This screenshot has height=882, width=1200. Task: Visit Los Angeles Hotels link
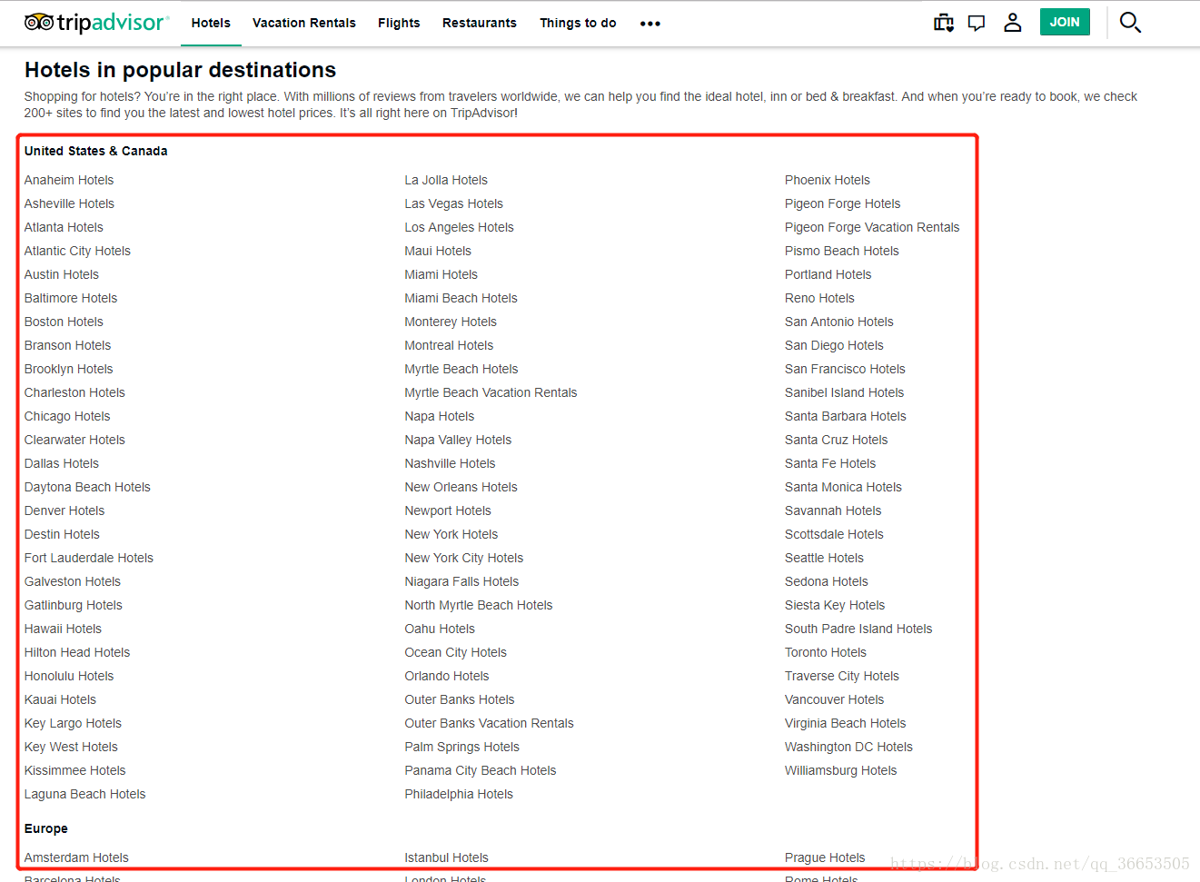click(x=459, y=227)
